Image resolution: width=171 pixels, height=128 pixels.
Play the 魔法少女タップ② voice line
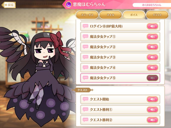[152, 47]
